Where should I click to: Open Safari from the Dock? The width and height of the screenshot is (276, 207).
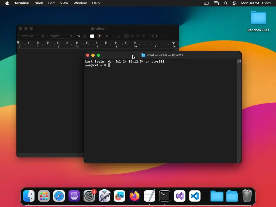[x=59, y=196]
